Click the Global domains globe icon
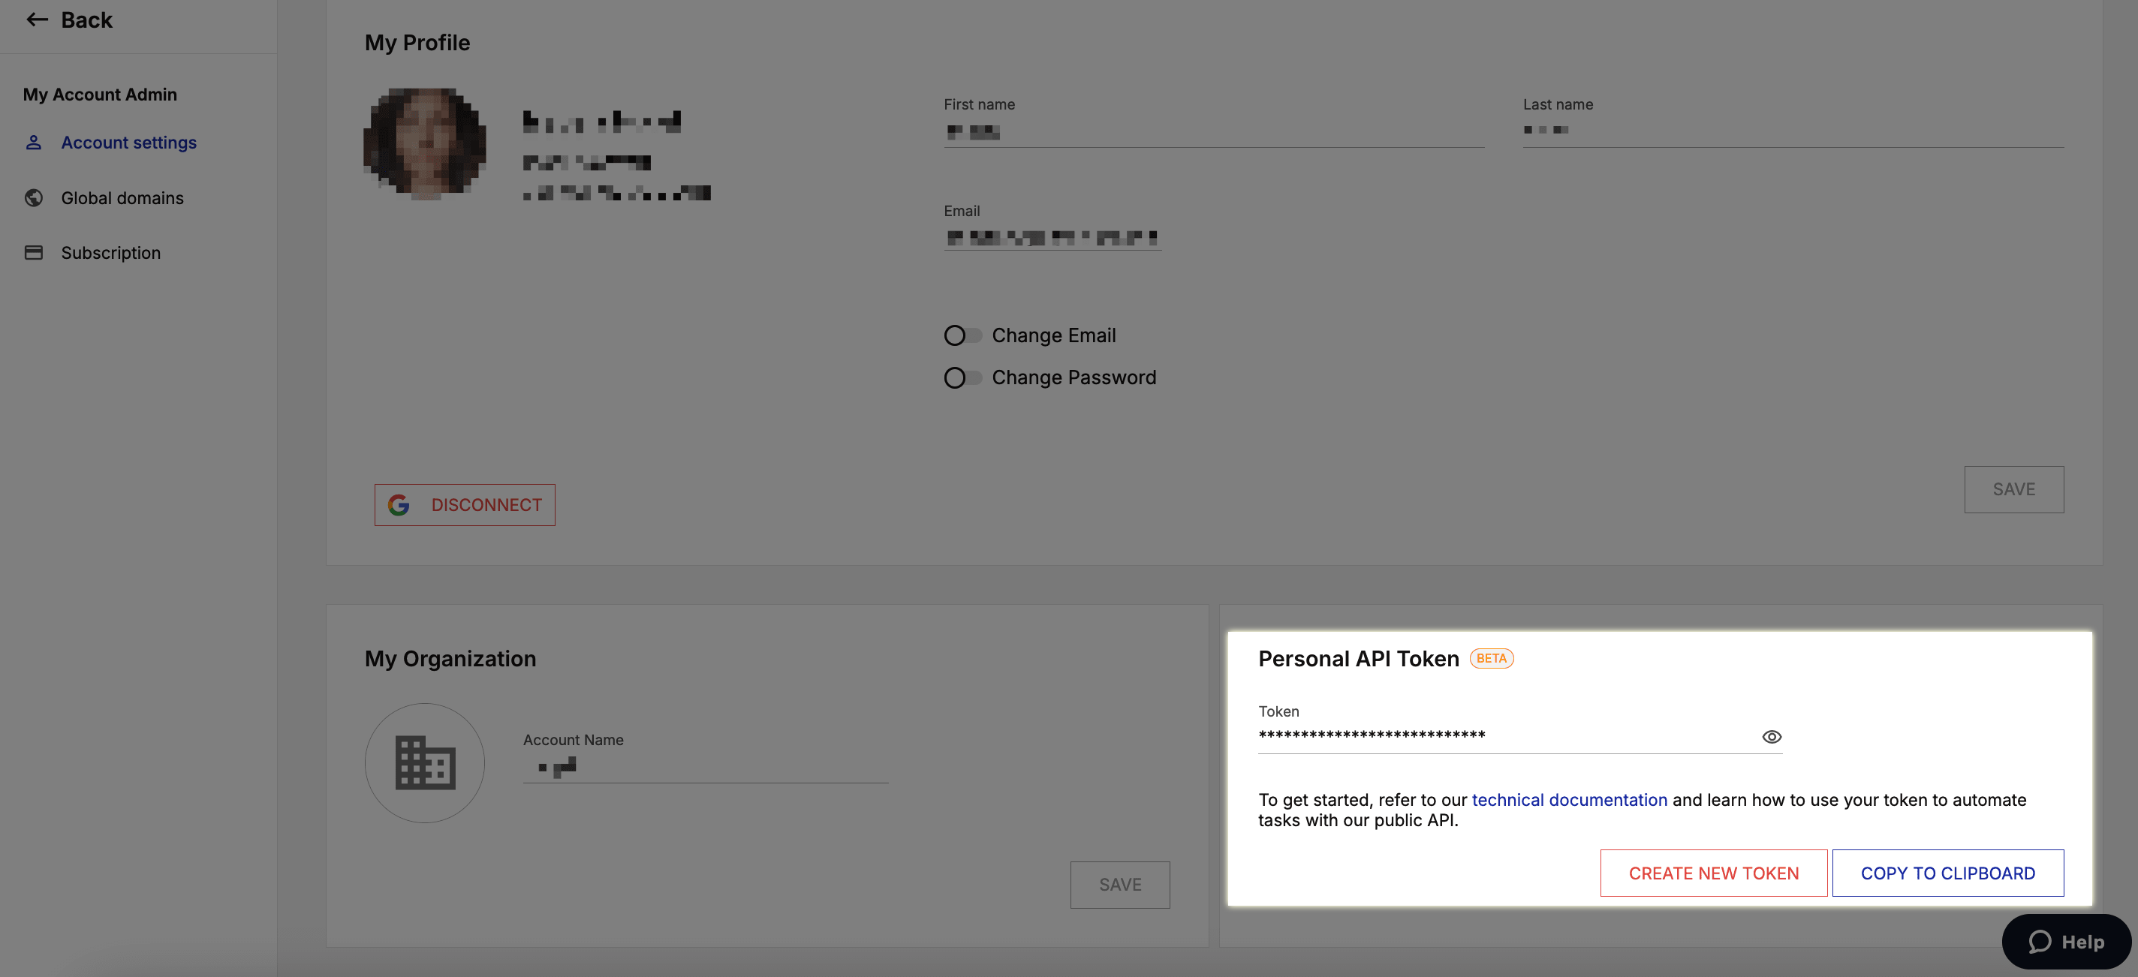 coord(33,197)
